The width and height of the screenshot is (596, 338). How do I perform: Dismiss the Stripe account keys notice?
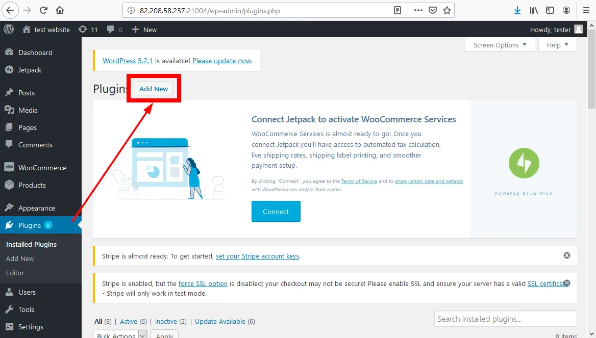[x=567, y=255]
